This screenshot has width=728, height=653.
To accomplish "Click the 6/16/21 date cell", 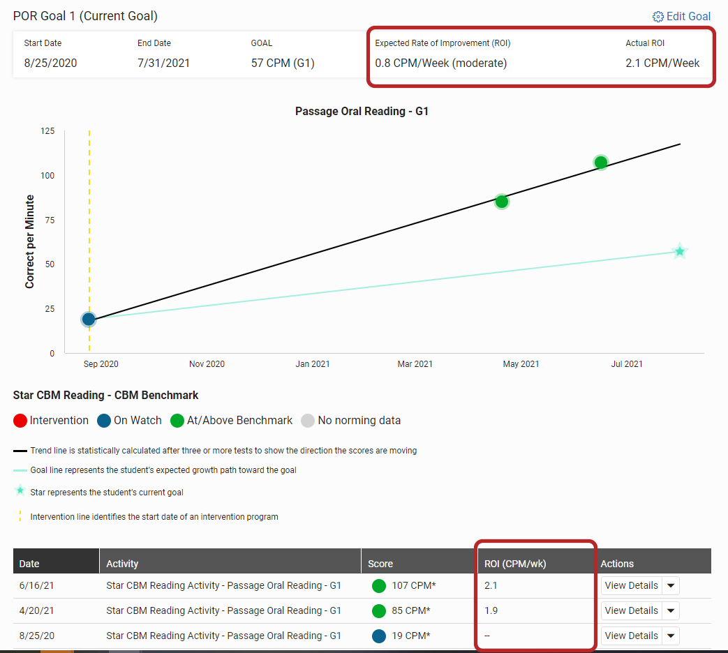I will pos(37,586).
